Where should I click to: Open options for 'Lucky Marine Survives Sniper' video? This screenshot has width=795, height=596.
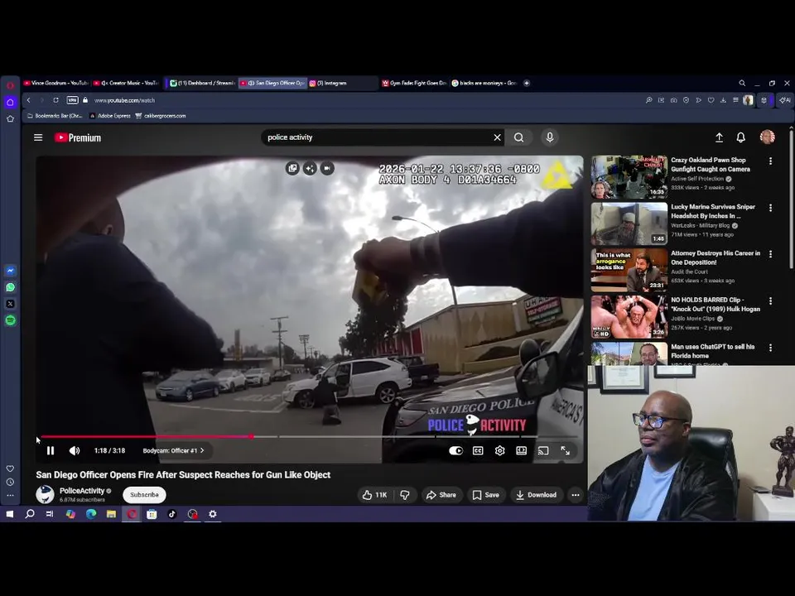pyautogui.click(x=770, y=208)
